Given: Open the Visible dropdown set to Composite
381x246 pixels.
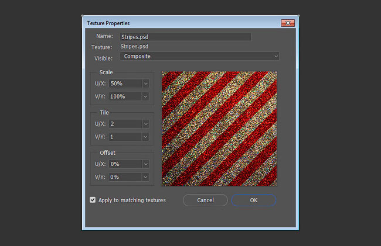Looking at the screenshot, I should pos(199,56).
